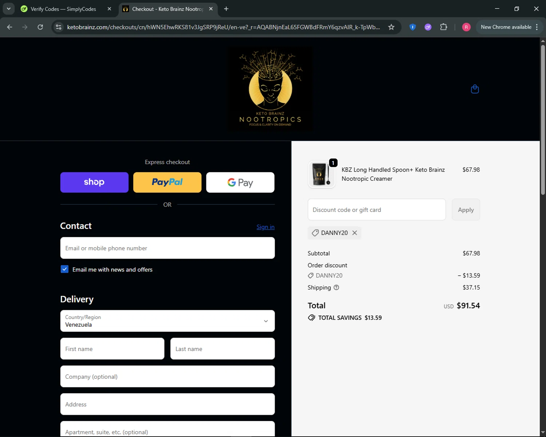Focus the Company (optional) field

167,376
